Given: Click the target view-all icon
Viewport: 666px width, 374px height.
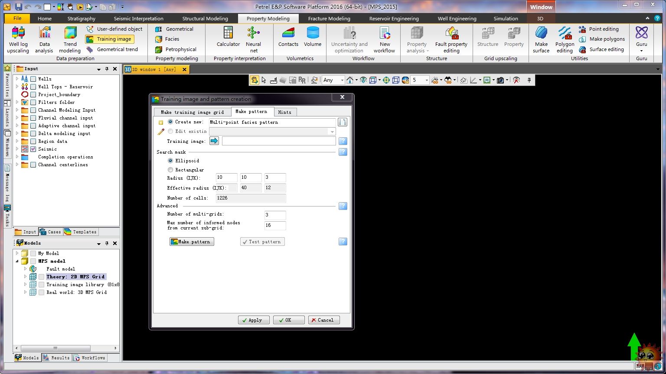Looking at the screenshot, I should (386, 80).
